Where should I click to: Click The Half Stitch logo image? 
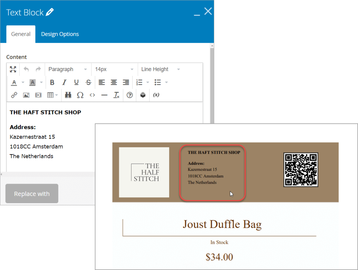point(144,172)
